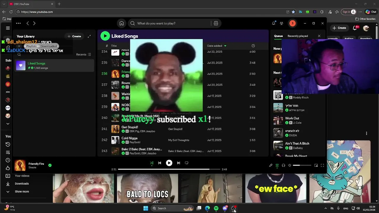Open Spotify notifications bell
Image resolution: width=379 pixels, height=213 pixels.
click(274, 23)
